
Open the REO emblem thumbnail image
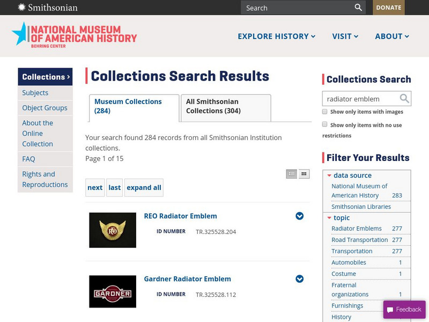(113, 230)
